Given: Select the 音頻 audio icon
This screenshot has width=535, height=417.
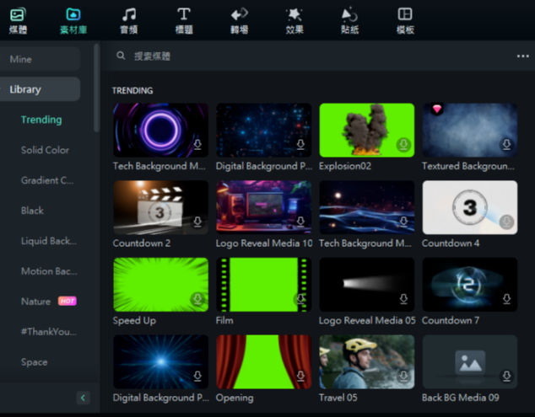Looking at the screenshot, I should 128,14.
